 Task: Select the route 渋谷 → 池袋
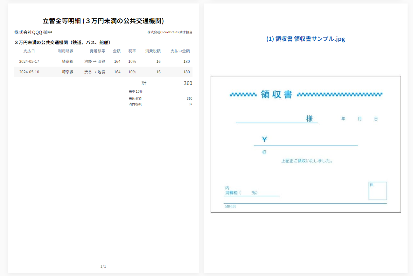pyautogui.click(x=94, y=72)
